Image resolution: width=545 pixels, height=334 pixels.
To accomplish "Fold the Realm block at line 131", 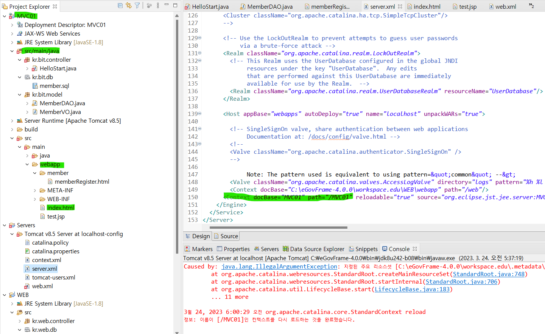I will point(200,53).
